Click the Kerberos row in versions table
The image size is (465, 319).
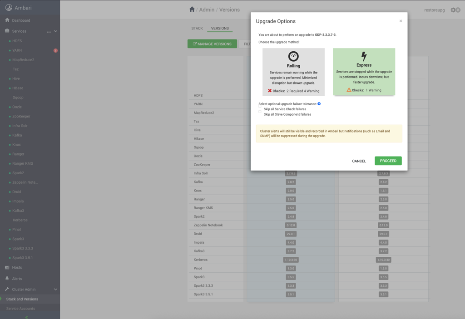[308, 260]
